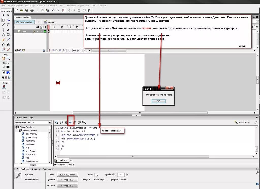
Task: Click the Print toolbar icon
Action: 32,10
